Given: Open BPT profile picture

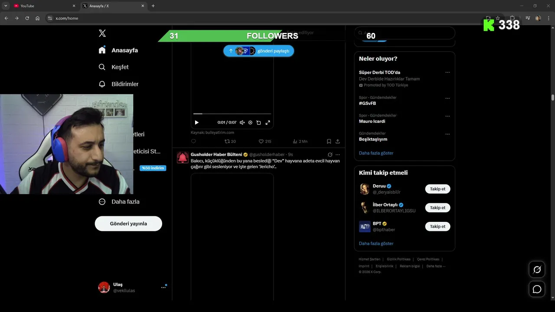Looking at the screenshot, I should [365, 226].
